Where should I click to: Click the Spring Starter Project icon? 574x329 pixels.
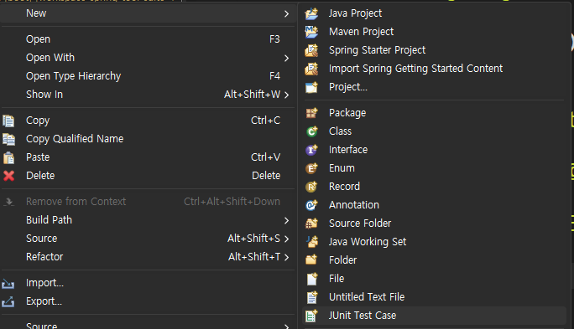coord(311,50)
